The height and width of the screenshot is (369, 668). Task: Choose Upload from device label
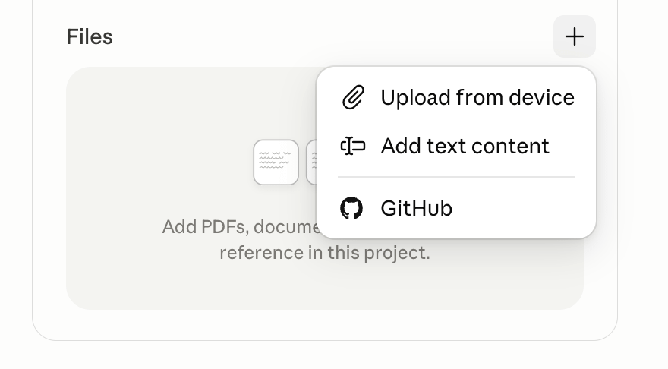pos(477,97)
